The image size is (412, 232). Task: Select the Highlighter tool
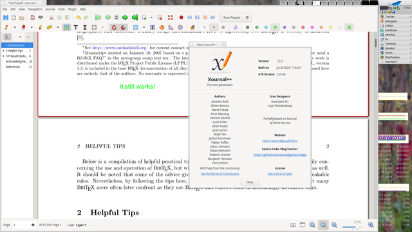coord(40,27)
